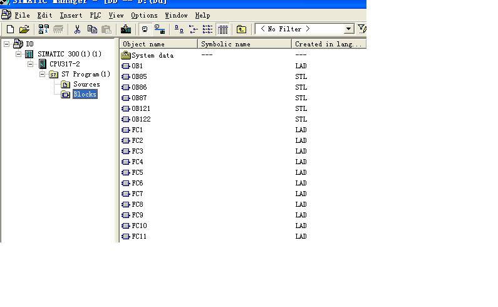Screen dimensions: 498x307
Task: Click the Copy icon in the toolbar
Action: coord(92,29)
